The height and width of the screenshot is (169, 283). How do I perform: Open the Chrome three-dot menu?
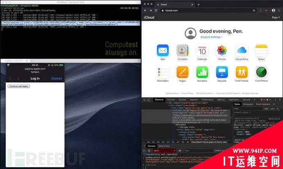[x=279, y=11]
